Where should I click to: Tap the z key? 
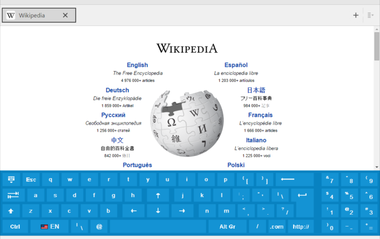[30, 211]
